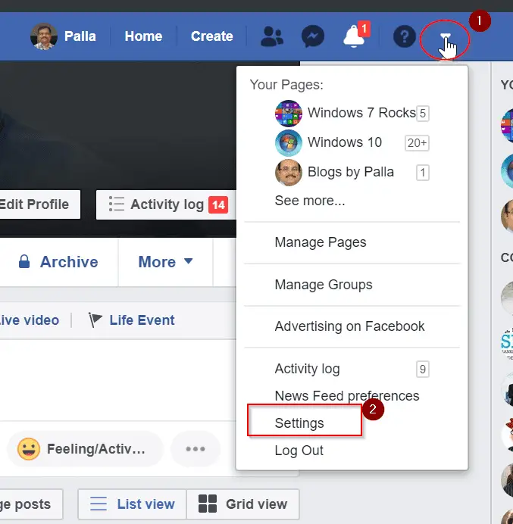Image resolution: width=513 pixels, height=524 pixels.
Task: Select Blogs by Palla page name
Action: coord(351,172)
